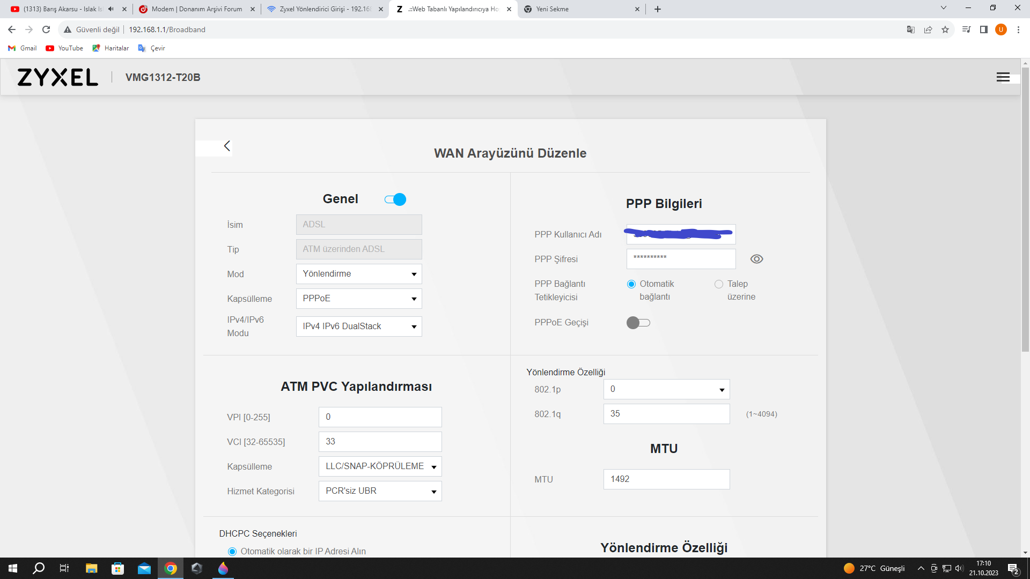The height and width of the screenshot is (579, 1030).
Task: Click the browser reload page icon
Action: 46,29
